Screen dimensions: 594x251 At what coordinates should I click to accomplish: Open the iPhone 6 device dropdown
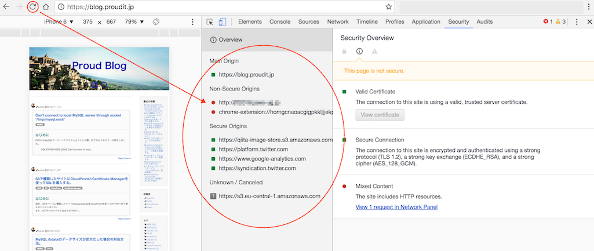[x=59, y=22]
